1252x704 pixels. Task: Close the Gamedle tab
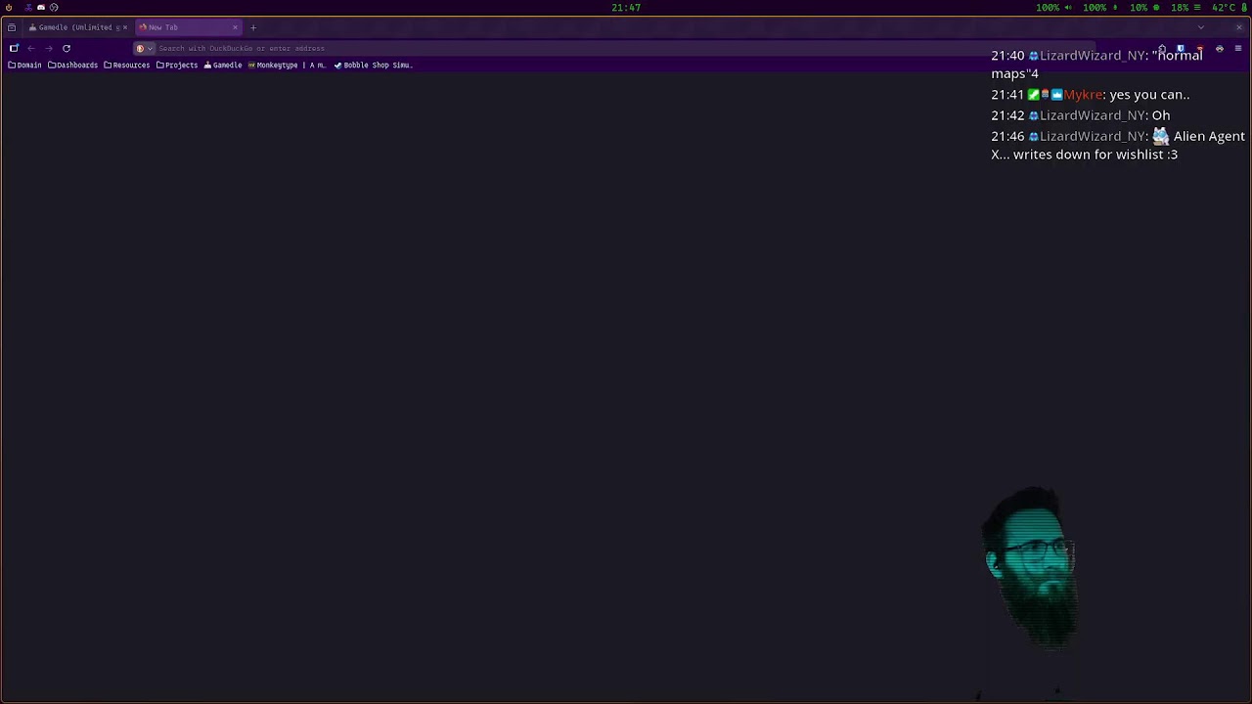(x=124, y=27)
